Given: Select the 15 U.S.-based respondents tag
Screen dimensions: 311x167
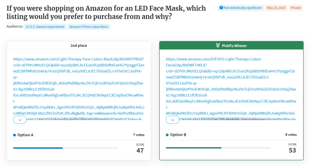Looking at the screenshot, I should tap(45, 27).
